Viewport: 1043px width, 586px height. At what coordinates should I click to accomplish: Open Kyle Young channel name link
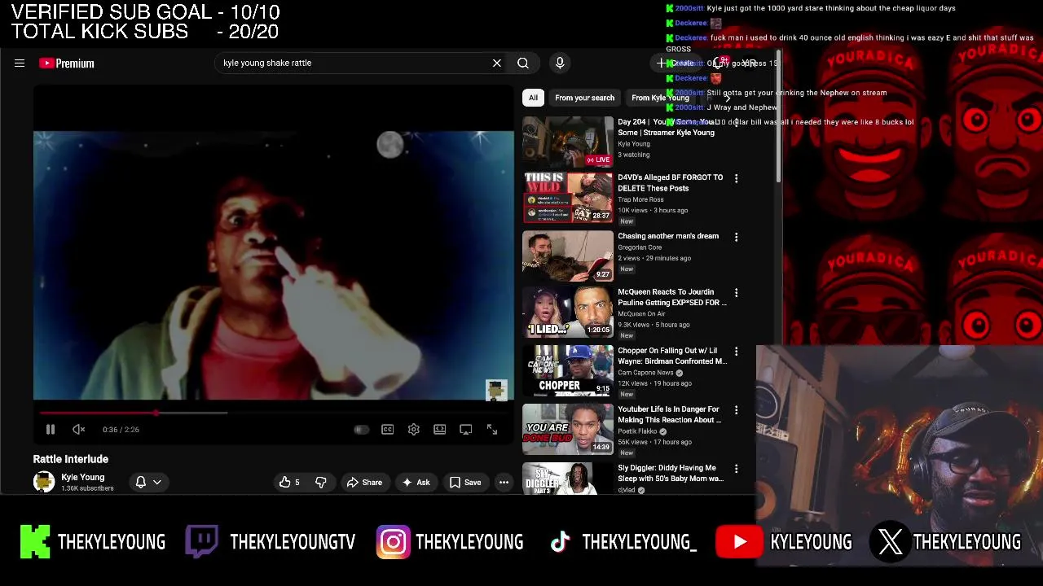coord(83,478)
